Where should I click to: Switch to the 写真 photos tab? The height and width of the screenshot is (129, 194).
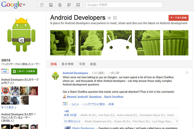coord(82,64)
